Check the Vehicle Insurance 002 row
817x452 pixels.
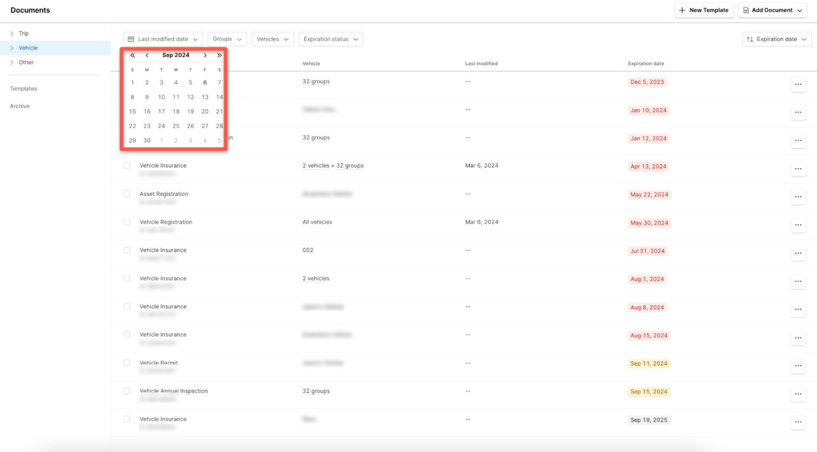[127, 250]
